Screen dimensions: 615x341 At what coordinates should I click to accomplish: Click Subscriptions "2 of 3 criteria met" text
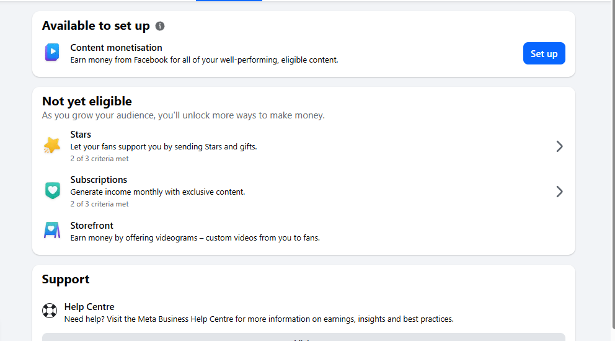100,204
